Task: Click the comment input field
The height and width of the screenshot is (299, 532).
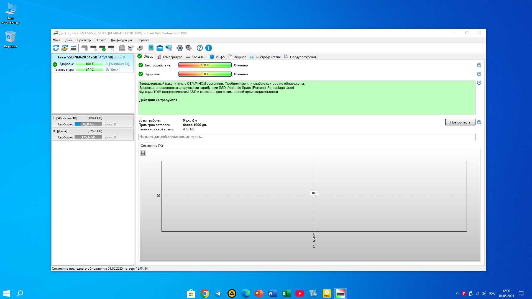Action: (307, 137)
